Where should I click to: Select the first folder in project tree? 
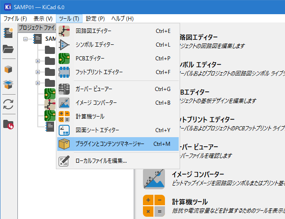(50, 50)
